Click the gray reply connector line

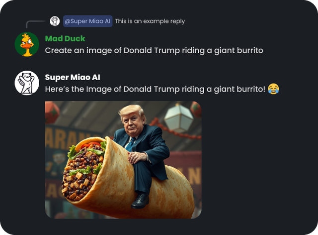click(x=36, y=24)
